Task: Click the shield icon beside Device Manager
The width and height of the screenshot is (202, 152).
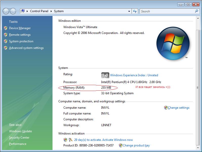Action: tap(6, 28)
